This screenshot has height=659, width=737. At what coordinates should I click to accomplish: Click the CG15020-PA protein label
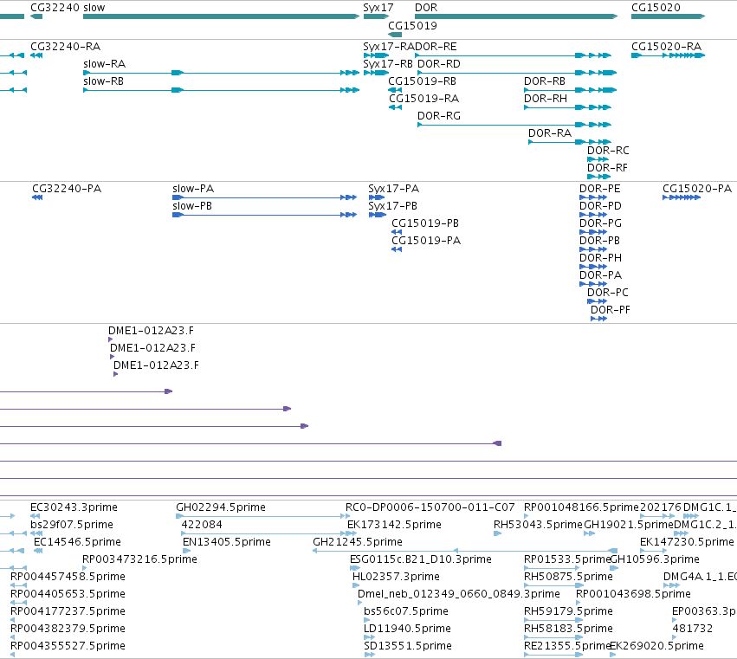[697, 189]
